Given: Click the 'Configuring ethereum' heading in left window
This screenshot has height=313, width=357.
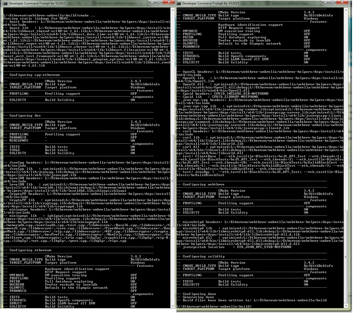Looking at the screenshot, I should pyautogui.click(x=30, y=250).
